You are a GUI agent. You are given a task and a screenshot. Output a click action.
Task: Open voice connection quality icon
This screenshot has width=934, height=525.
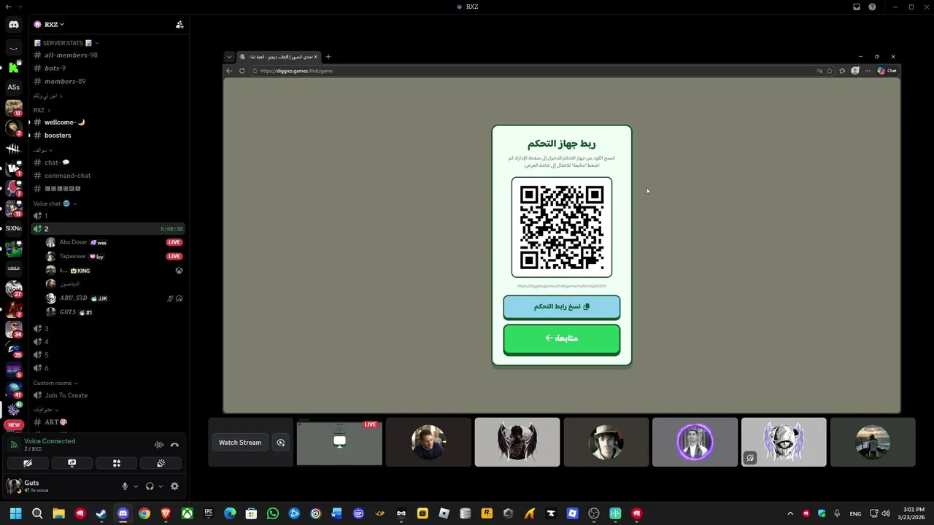(13, 445)
